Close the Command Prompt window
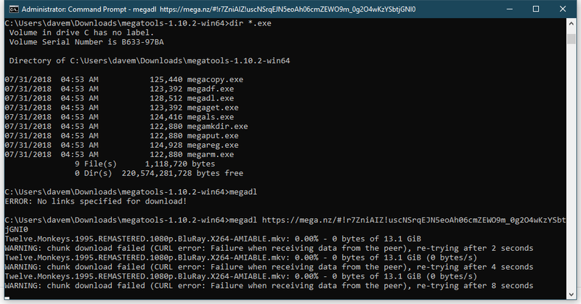Screen dimensions: 581x304 [562, 9]
